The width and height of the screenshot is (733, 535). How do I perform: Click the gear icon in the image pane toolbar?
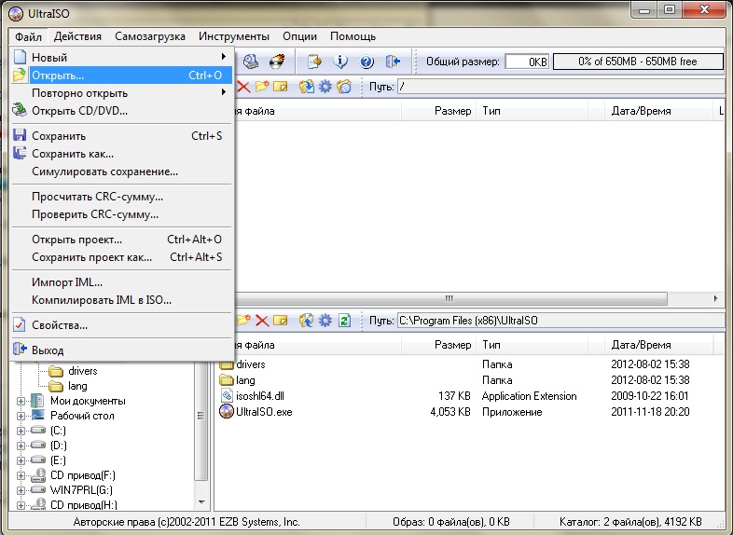325,87
